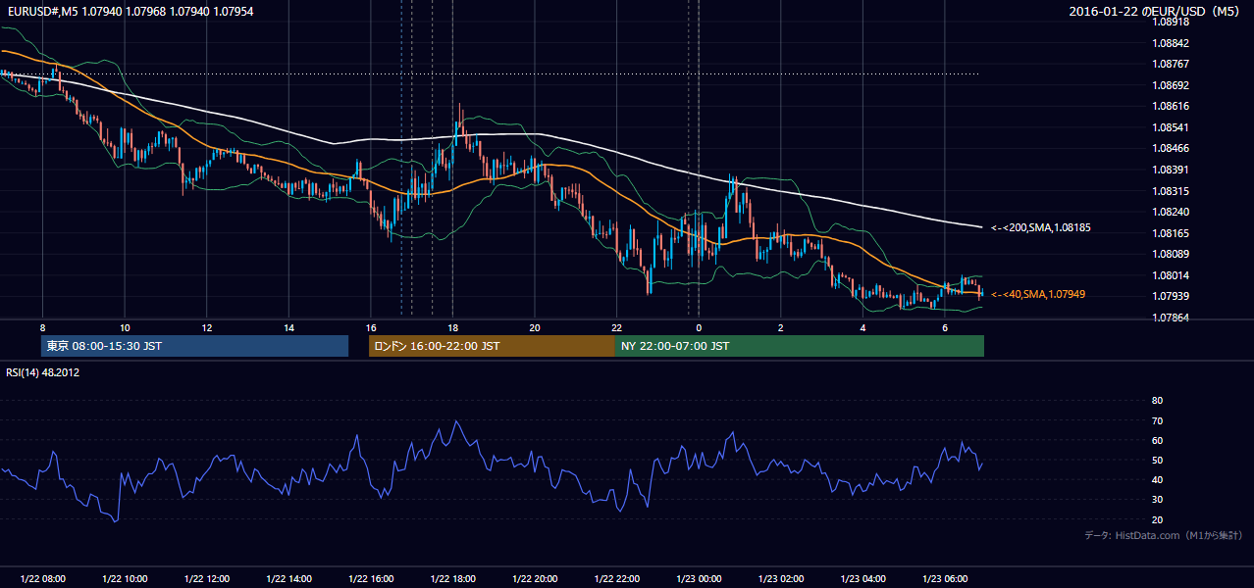Click hour tick 10 under the price chart
Screen dimensions: 1254x588
coord(125,327)
